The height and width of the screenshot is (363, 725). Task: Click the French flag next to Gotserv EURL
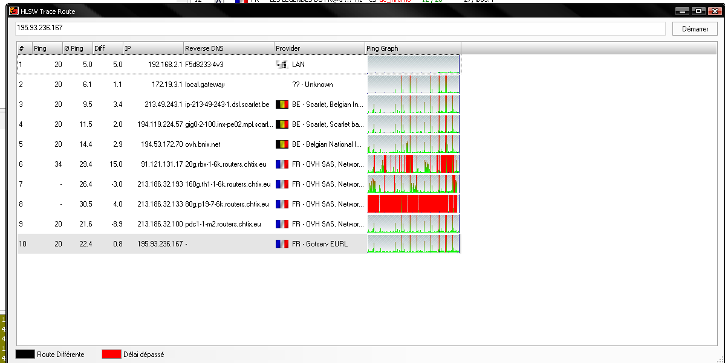(282, 244)
